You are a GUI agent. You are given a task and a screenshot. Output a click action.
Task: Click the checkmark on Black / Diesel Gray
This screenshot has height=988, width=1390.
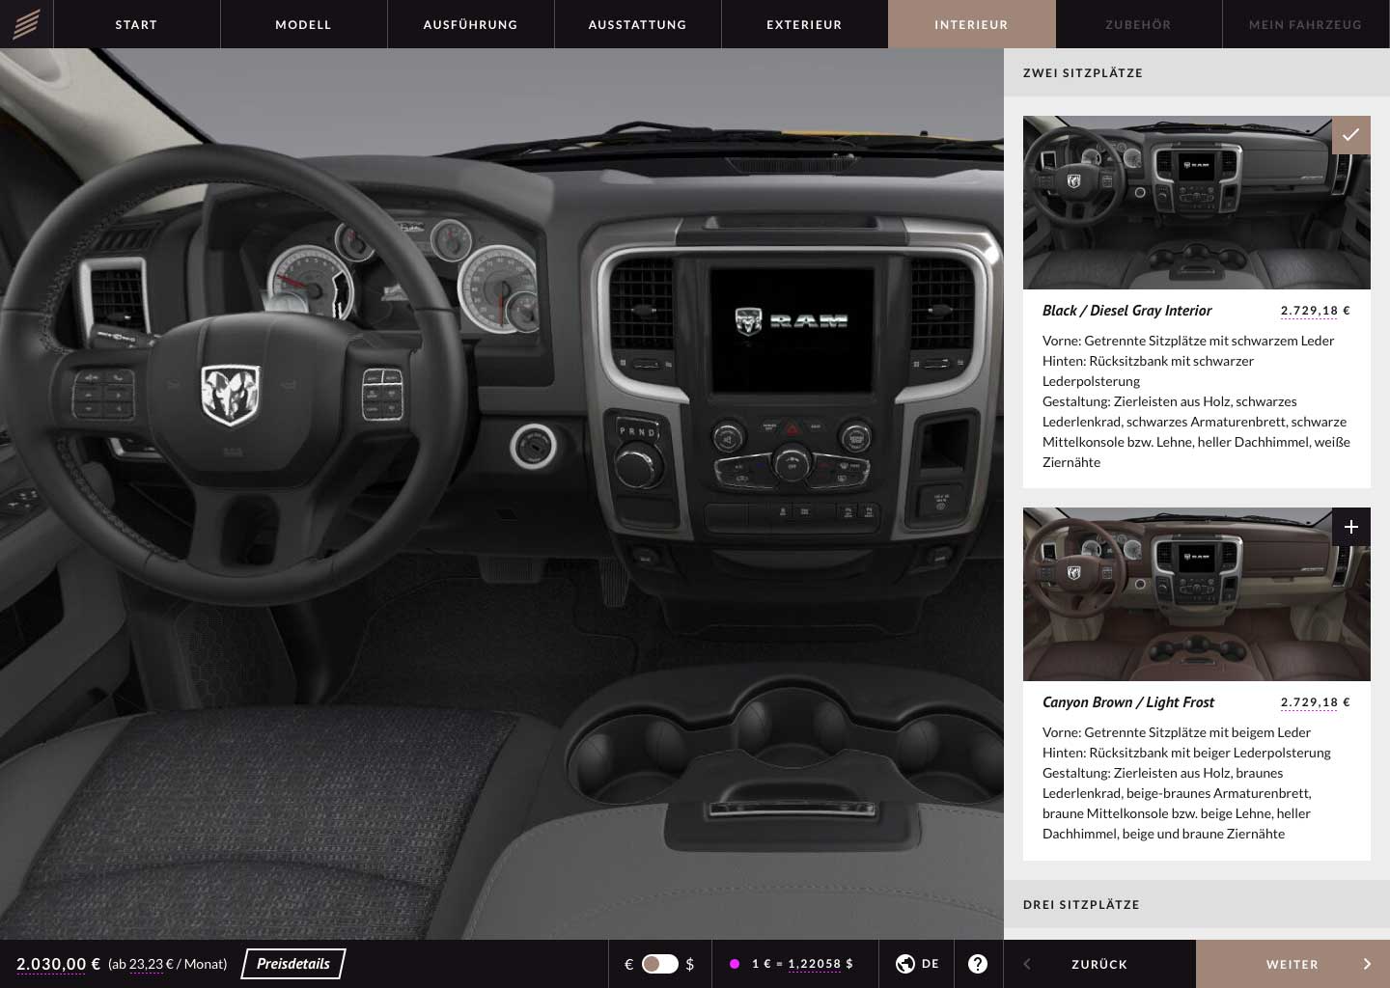(1350, 135)
